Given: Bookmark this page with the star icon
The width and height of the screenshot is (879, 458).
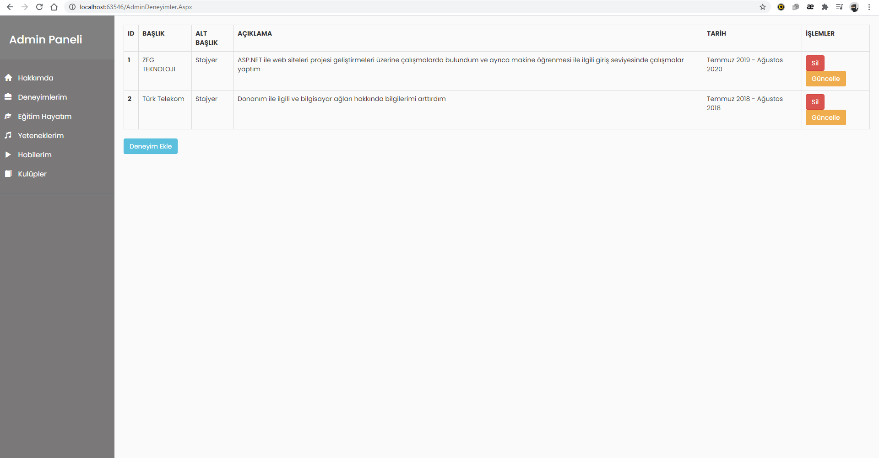Looking at the screenshot, I should (763, 7).
